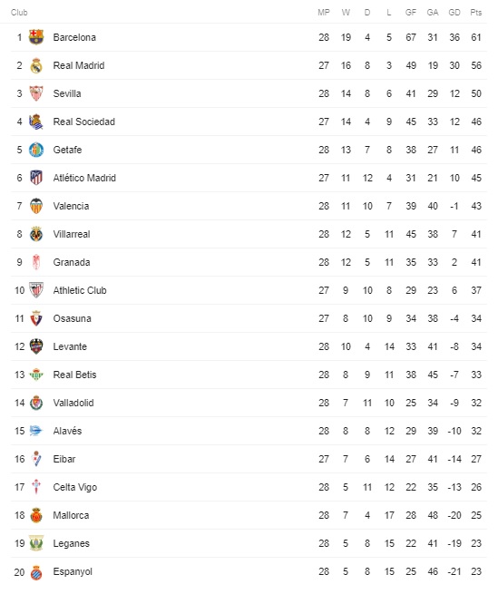The width and height of the screenshot is (498, 594).
Task: Select the Sevilla club badge
Action: tap(36, 93)
